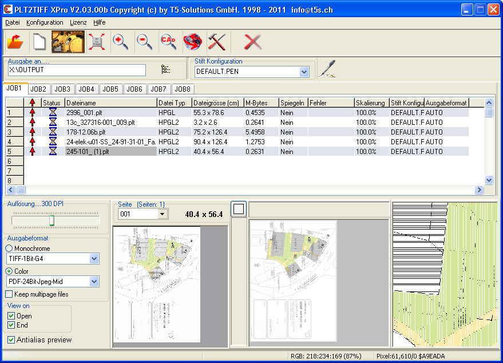The image size is (503, 363).
Task: Click the Fehler column header
Action: [331, 102]
